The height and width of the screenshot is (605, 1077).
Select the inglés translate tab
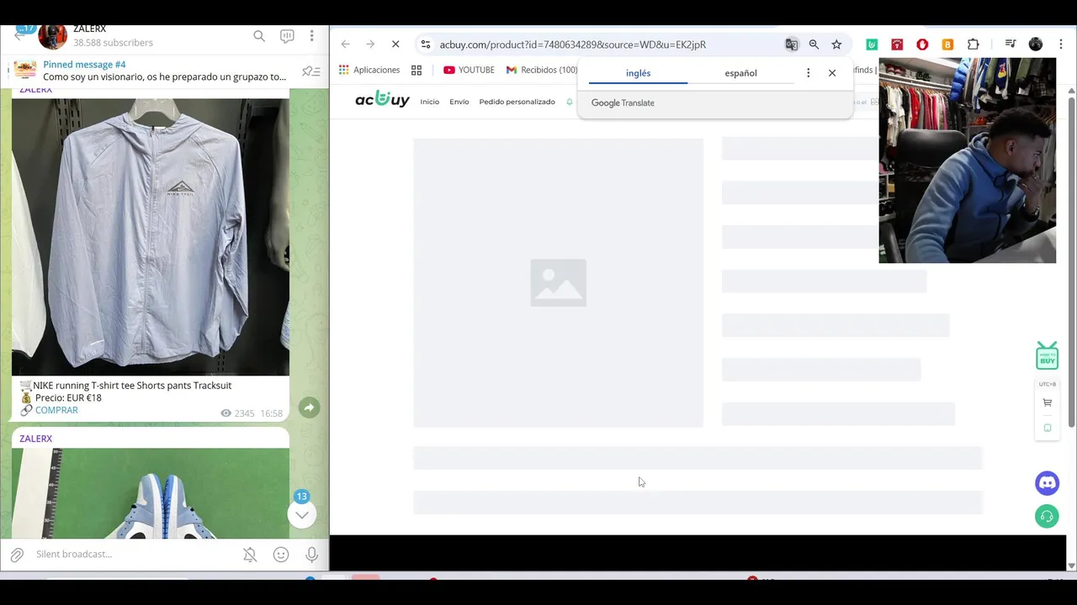coord(638,73)
